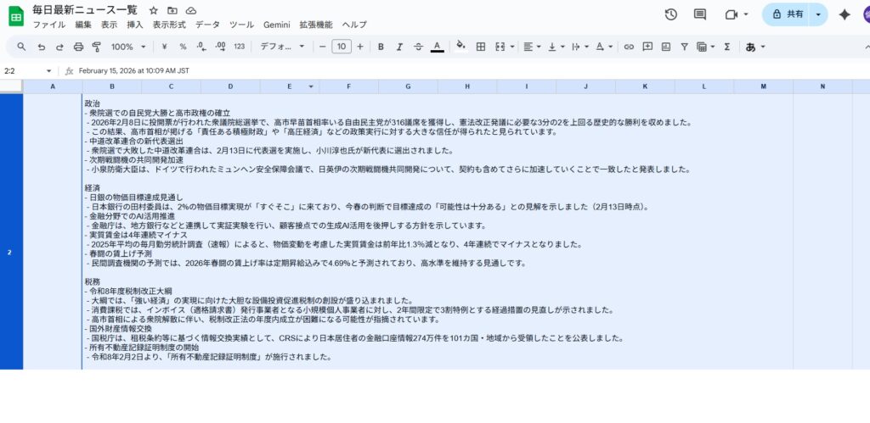Toggle italic text formatting
870x423 pixels.
click(x=399, y=47)
